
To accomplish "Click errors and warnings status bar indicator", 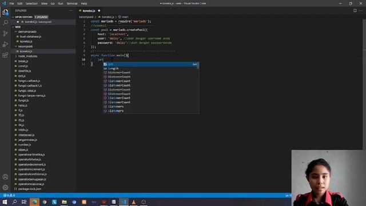I will pyautogui.click(x=9, y=195).
